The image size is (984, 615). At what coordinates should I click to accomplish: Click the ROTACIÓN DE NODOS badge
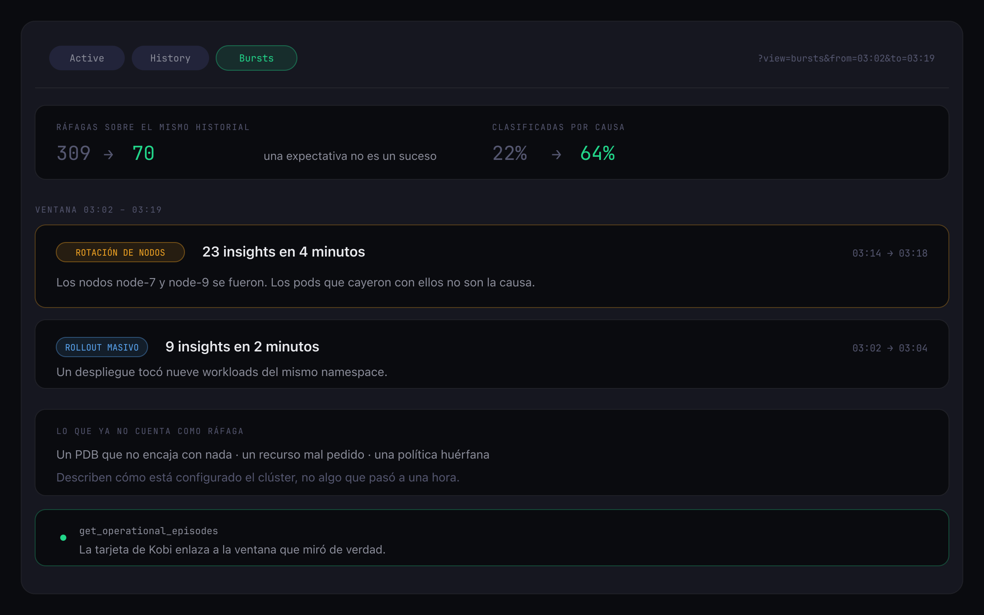click(120, 253)
